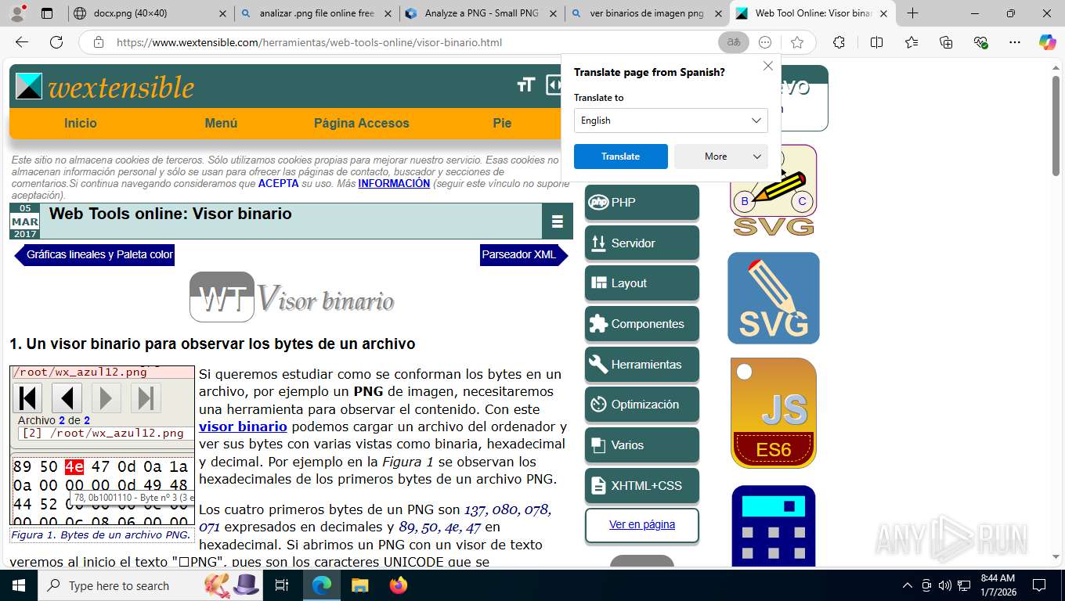Launch the Copilot icon
Viewport: 1065px width, 601px height.
click(1047, 42)
